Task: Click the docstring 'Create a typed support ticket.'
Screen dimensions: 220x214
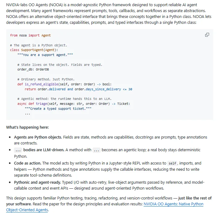Action: pyautogui.click(x=58, y=109)
